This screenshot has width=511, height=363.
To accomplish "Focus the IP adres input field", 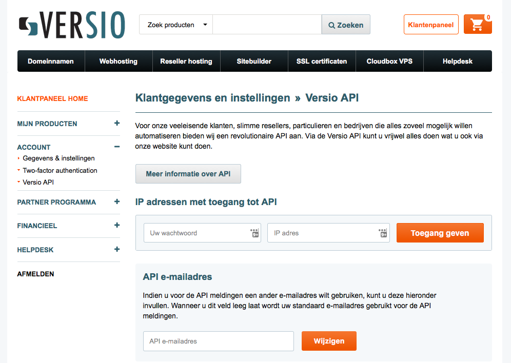I will [x=328, y=233].
